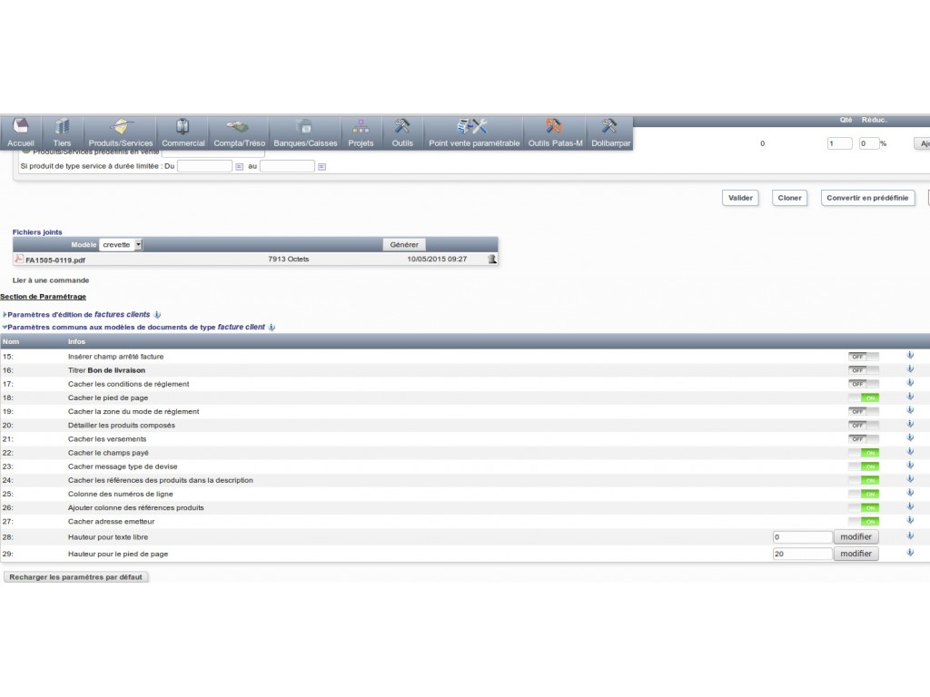Click delete icon beside FA1505-0119.pdf row
930x697 pixels.
(492, 259)
